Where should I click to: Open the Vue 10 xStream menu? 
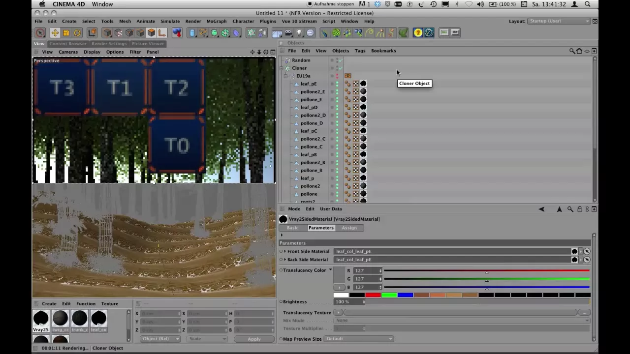point(299,21)
